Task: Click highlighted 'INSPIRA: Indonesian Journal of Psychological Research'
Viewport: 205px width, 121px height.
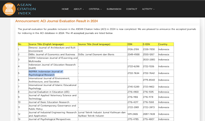Action: click(x=45, y=73)
